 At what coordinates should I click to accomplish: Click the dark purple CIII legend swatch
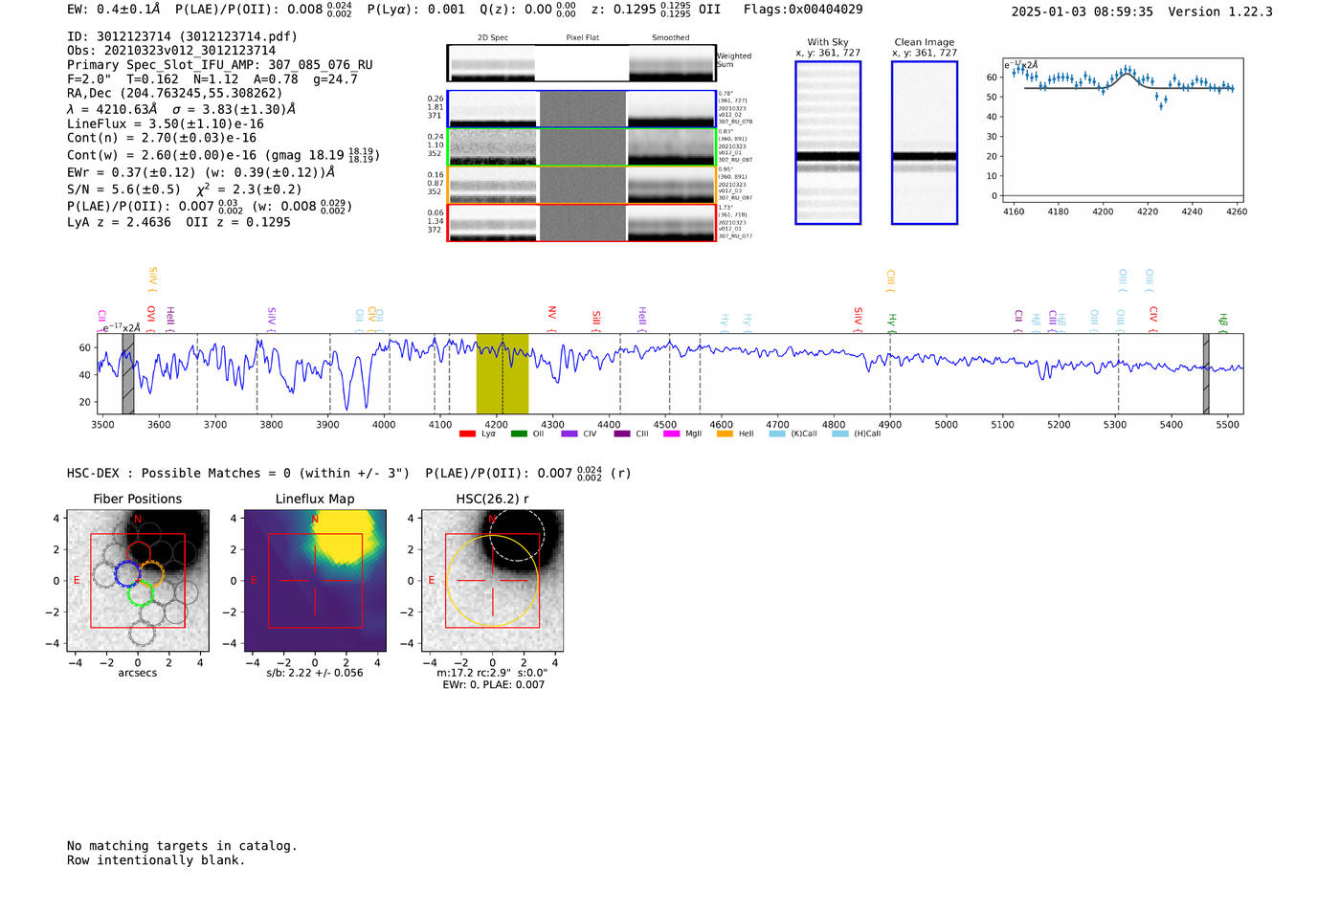(x=622, y=434)
